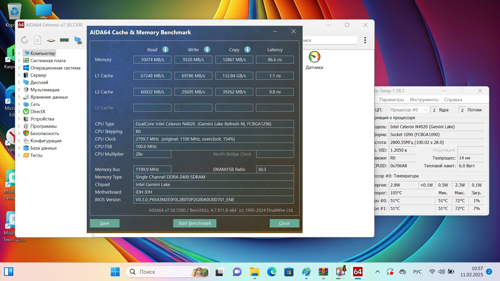Click the Read info icon

[x=165, y=49]
